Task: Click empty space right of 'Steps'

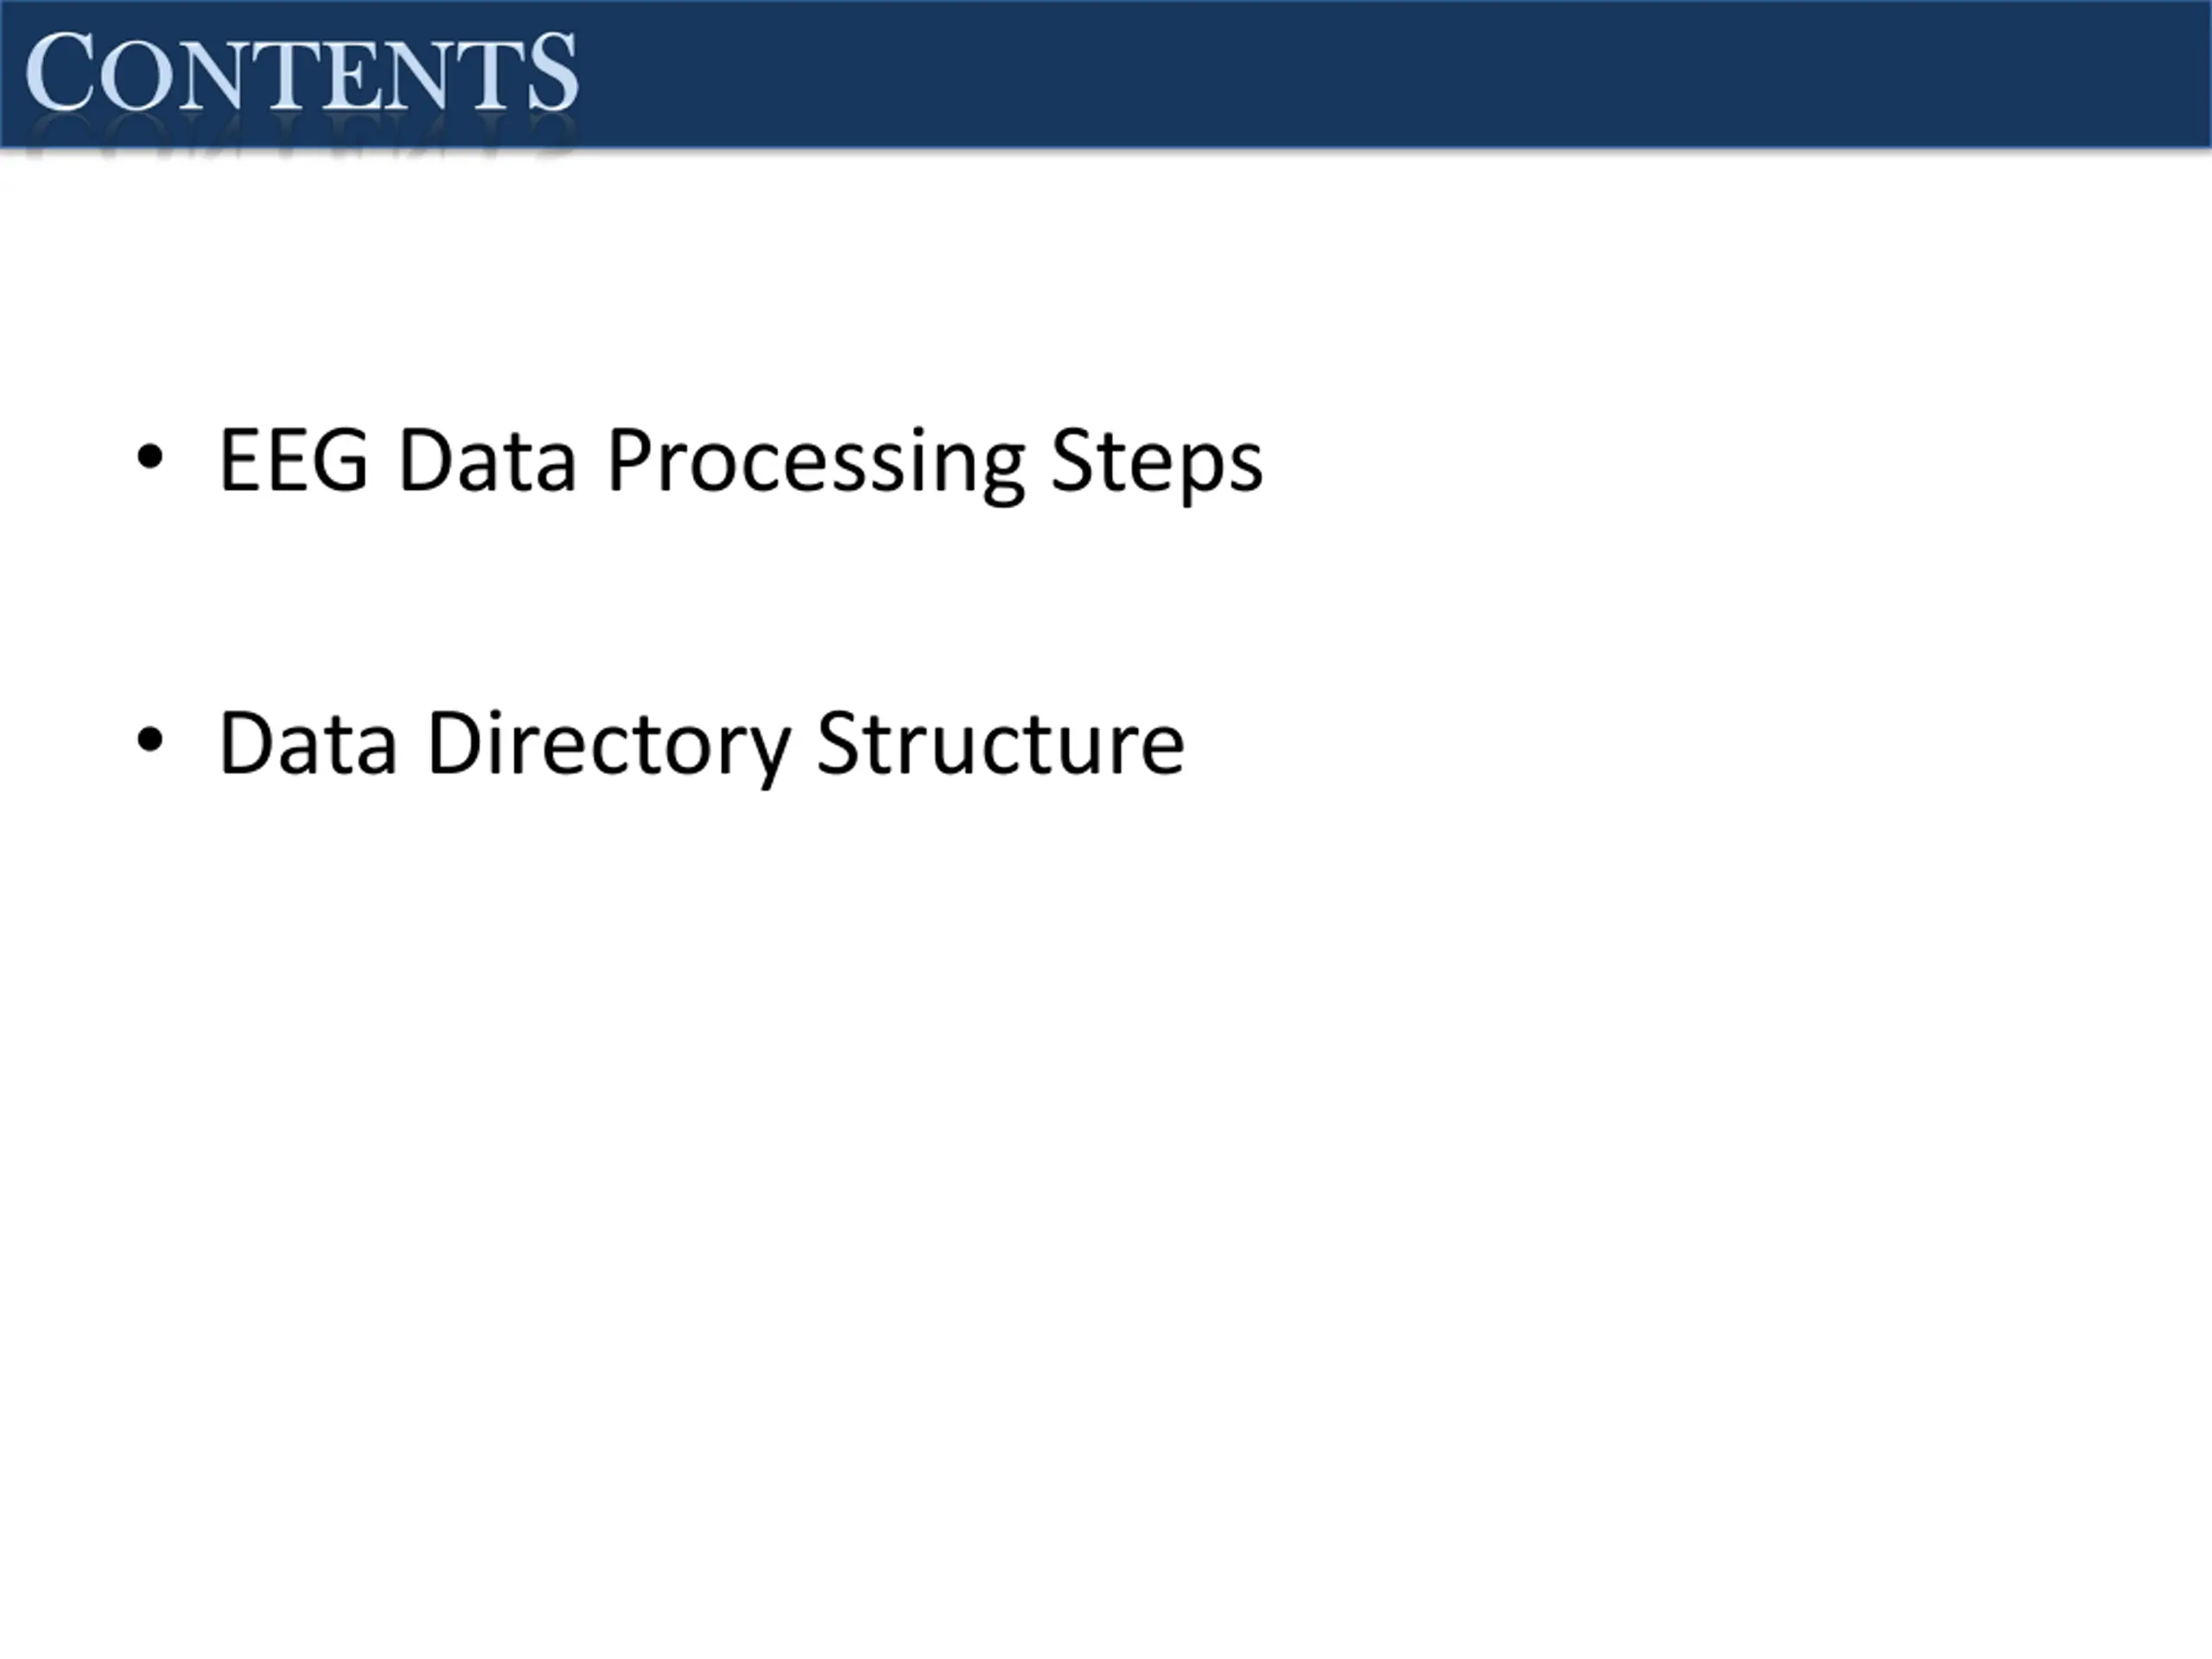Action: pos(1700,460)
